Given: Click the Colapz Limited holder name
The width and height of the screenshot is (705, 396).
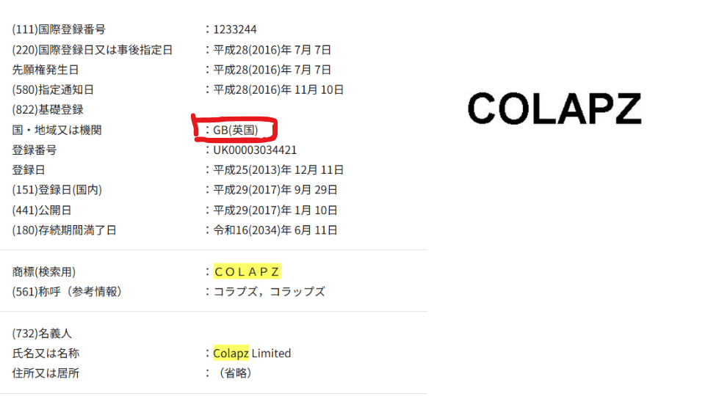Looking at the screenshot, I should click(252, 353).
